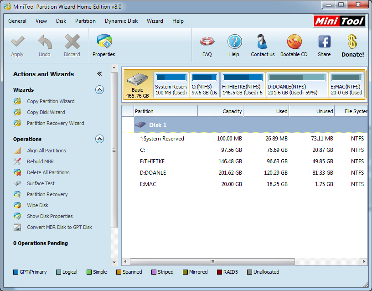The height and width of the screenshot is (291, 372).
Task: Click the Used column header
Action: click(266, 111)
